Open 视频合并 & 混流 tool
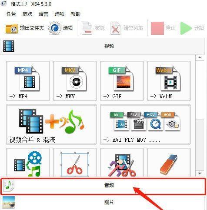 [x=51, y=124]
